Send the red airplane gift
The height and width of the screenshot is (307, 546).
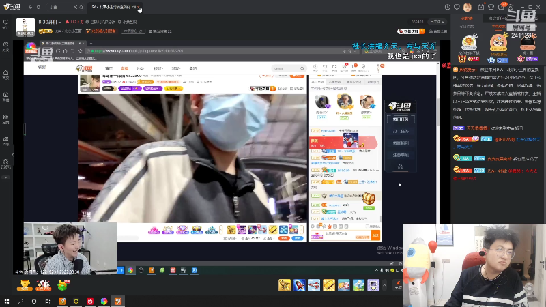coord(314,285)
